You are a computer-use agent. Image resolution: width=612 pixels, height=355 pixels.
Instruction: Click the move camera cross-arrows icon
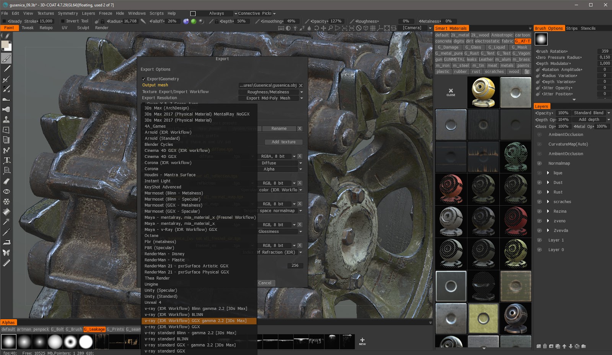pyautogui.click(x=323, y=28)
